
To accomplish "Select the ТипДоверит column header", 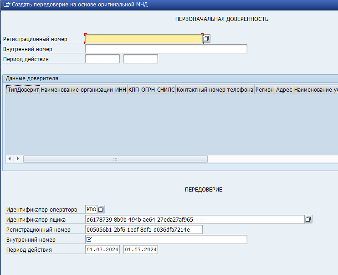I will click(x=23, y=90).
